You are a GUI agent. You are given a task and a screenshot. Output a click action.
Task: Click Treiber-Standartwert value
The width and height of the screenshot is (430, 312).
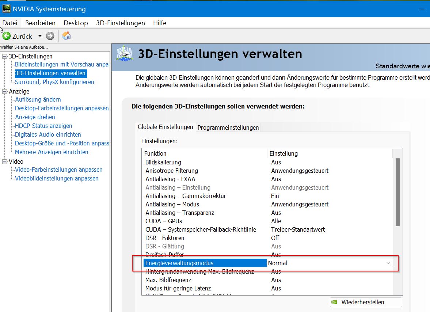point(298,229)
